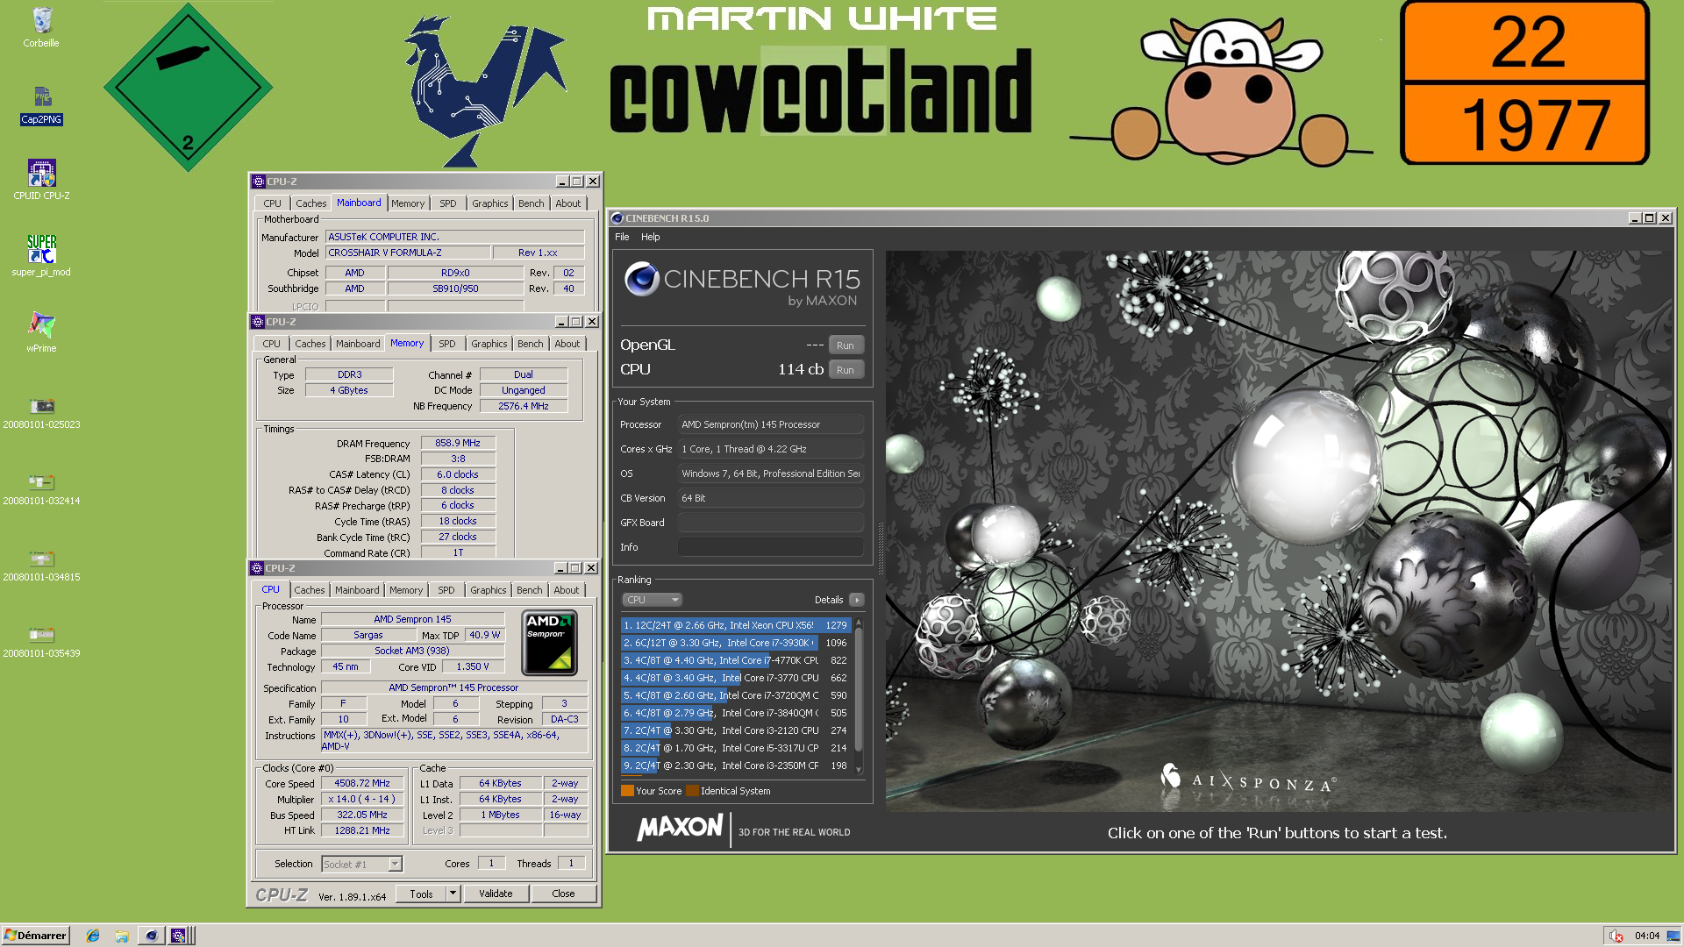
Task: Open the Help menu in Cinebench
Action: click(x=650, y=237)
